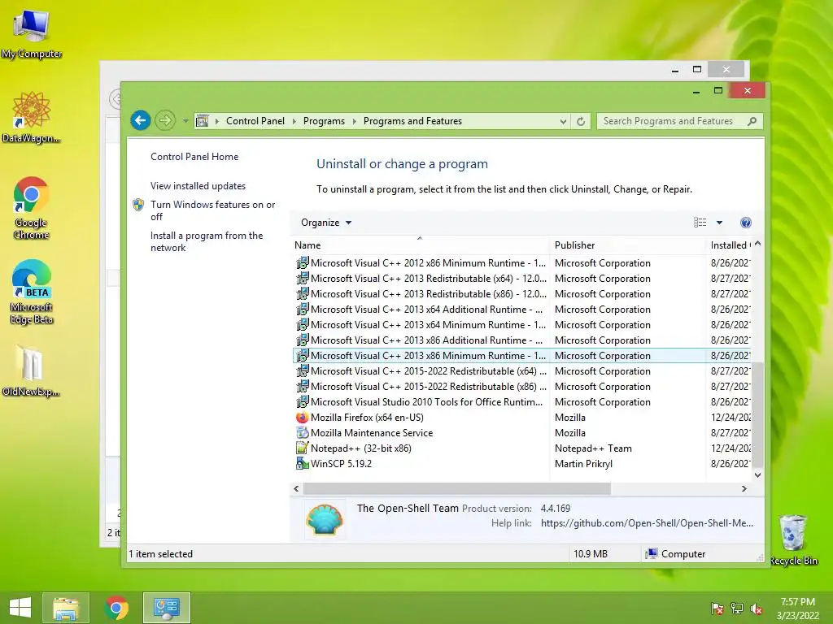Select Mozilla Firefox (x64 en-US) entry
This screenshot has height=624, width=833.
click(522, 418)
